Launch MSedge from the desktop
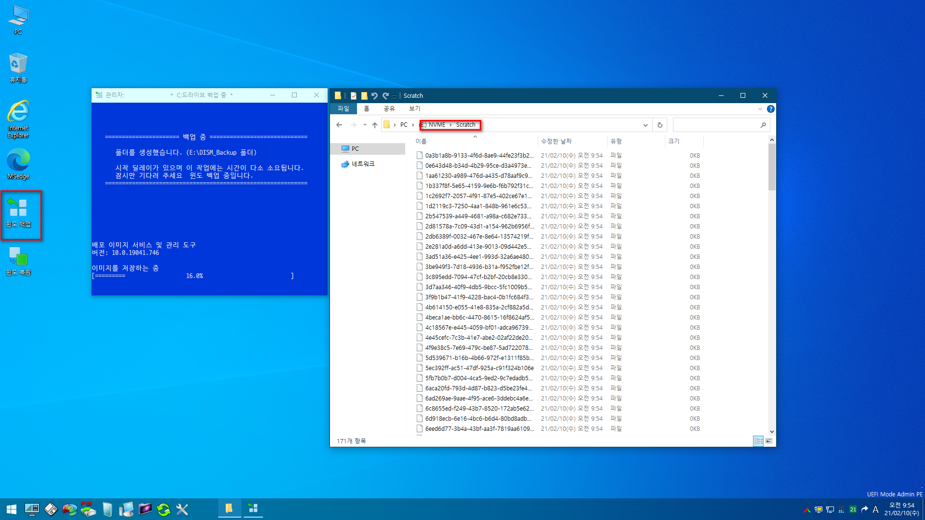 (x=18, y=164)
